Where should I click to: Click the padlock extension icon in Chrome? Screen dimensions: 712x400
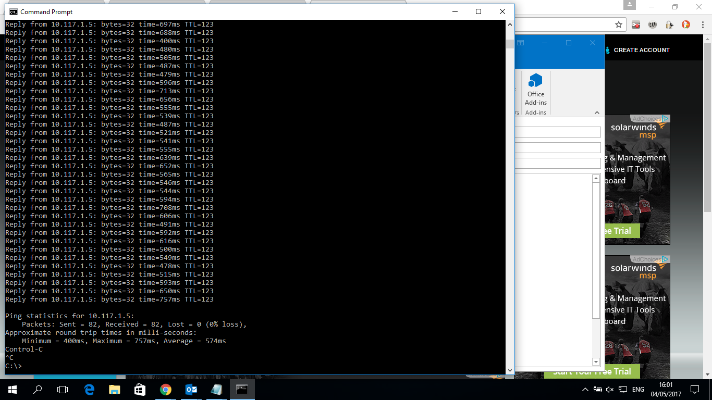tap(669, 24)
